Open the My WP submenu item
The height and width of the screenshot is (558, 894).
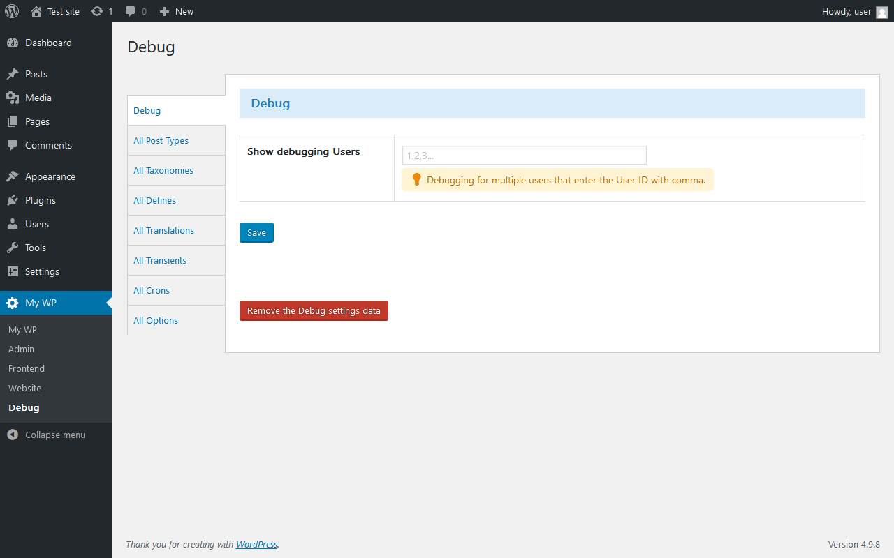point(56,329)
